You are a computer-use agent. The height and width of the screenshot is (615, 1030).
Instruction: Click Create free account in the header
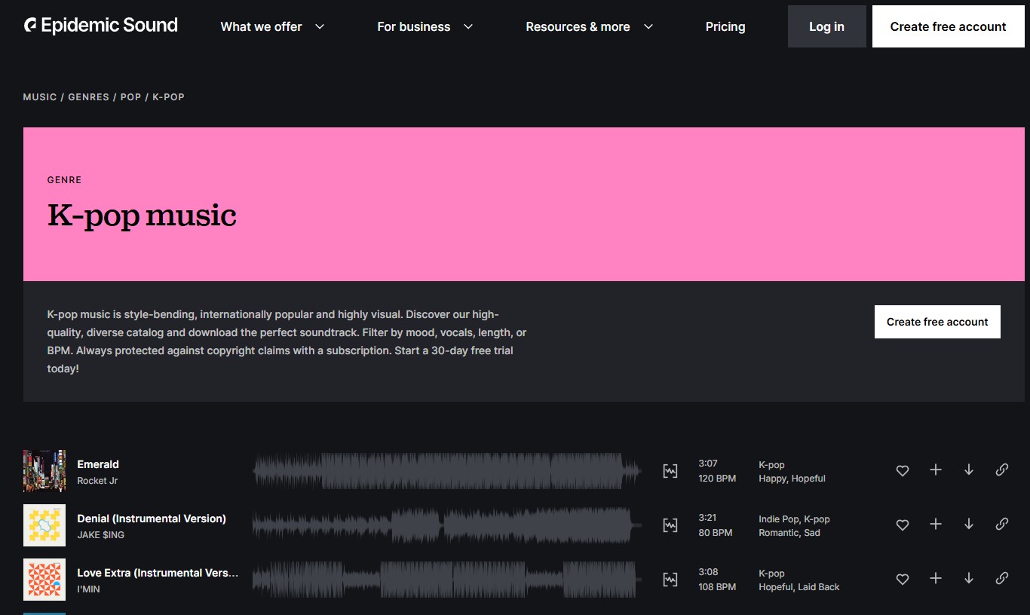[947, 26]
